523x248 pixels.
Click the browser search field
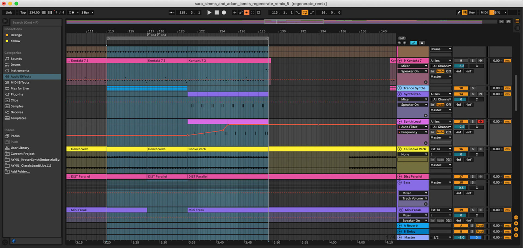(35, 22)
